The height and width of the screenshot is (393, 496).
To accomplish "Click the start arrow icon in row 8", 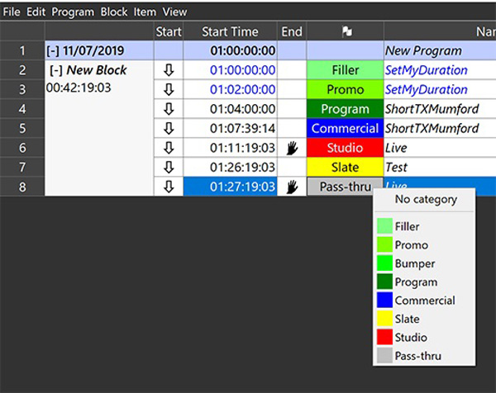I will point(169,187).
